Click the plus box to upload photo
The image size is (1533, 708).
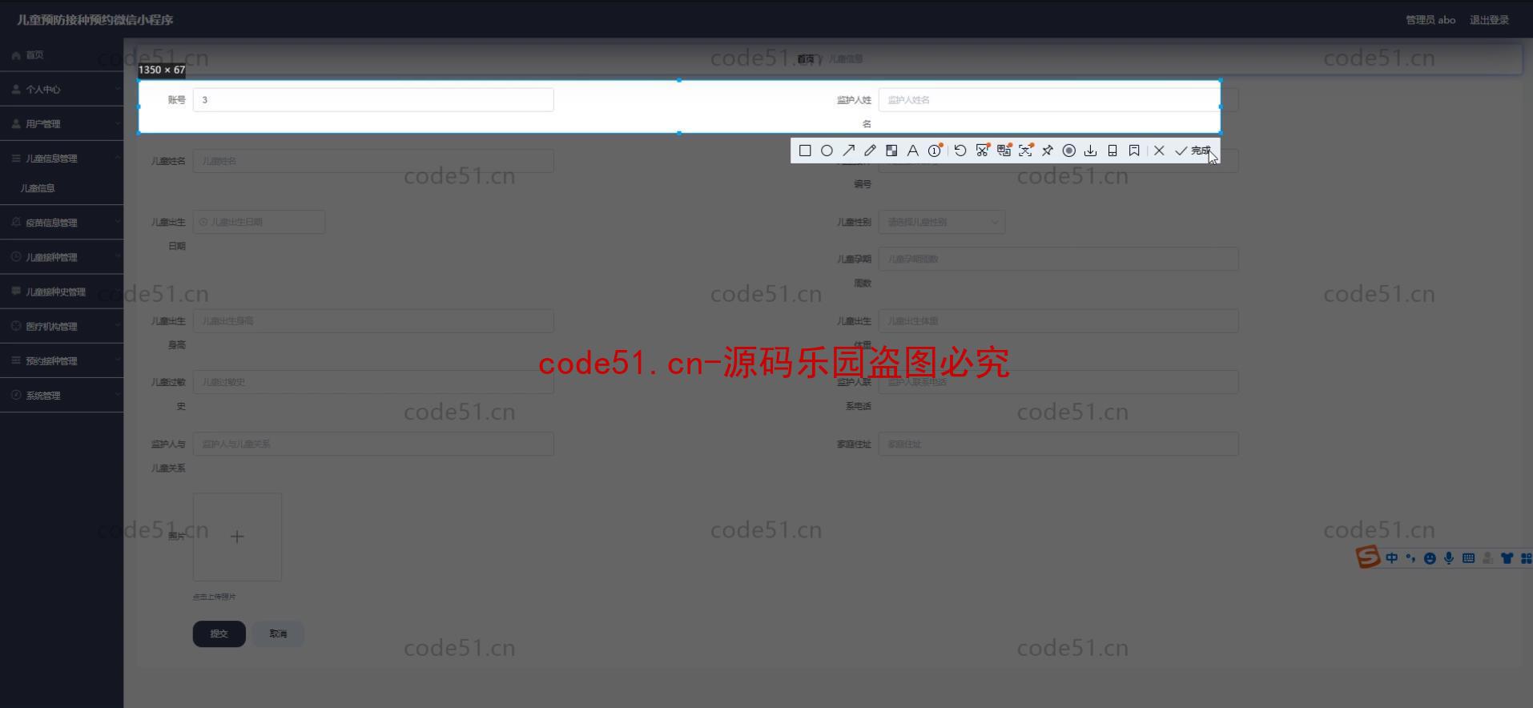click(x=237, y=537)
